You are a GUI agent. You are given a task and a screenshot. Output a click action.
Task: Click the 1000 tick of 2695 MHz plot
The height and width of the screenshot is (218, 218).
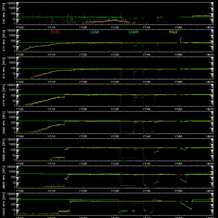[12, 117]
